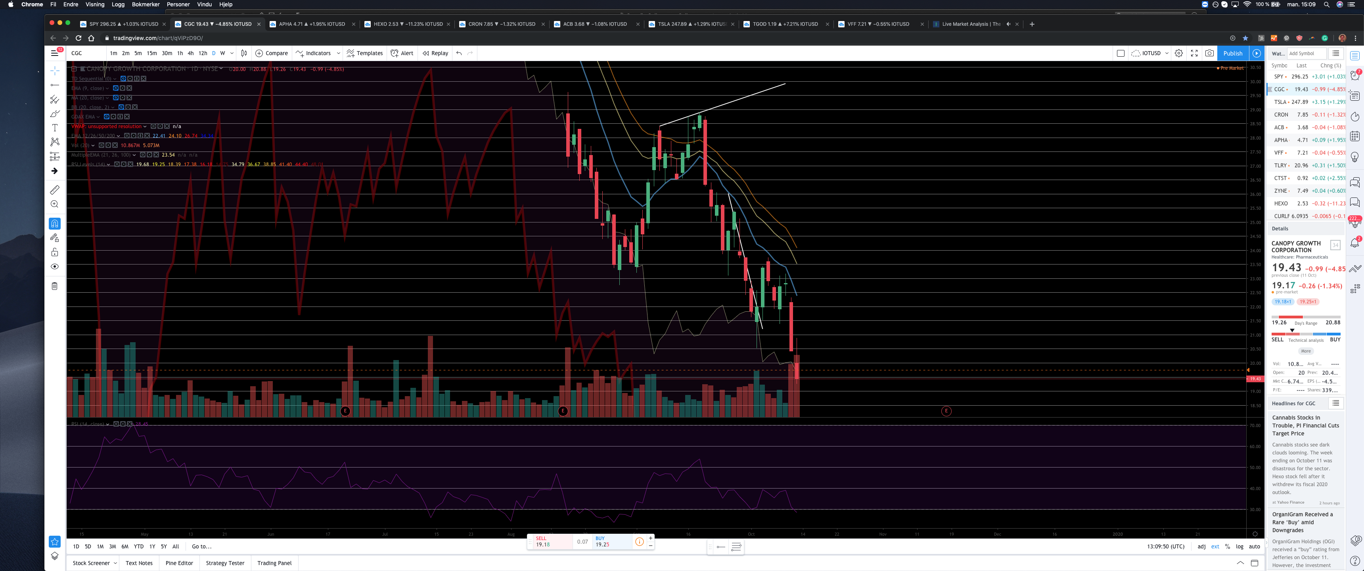Enter fullscreen chart mode
This screenshot has height=571, width=1364.
pyautogui.click(x=1194, y=53)
